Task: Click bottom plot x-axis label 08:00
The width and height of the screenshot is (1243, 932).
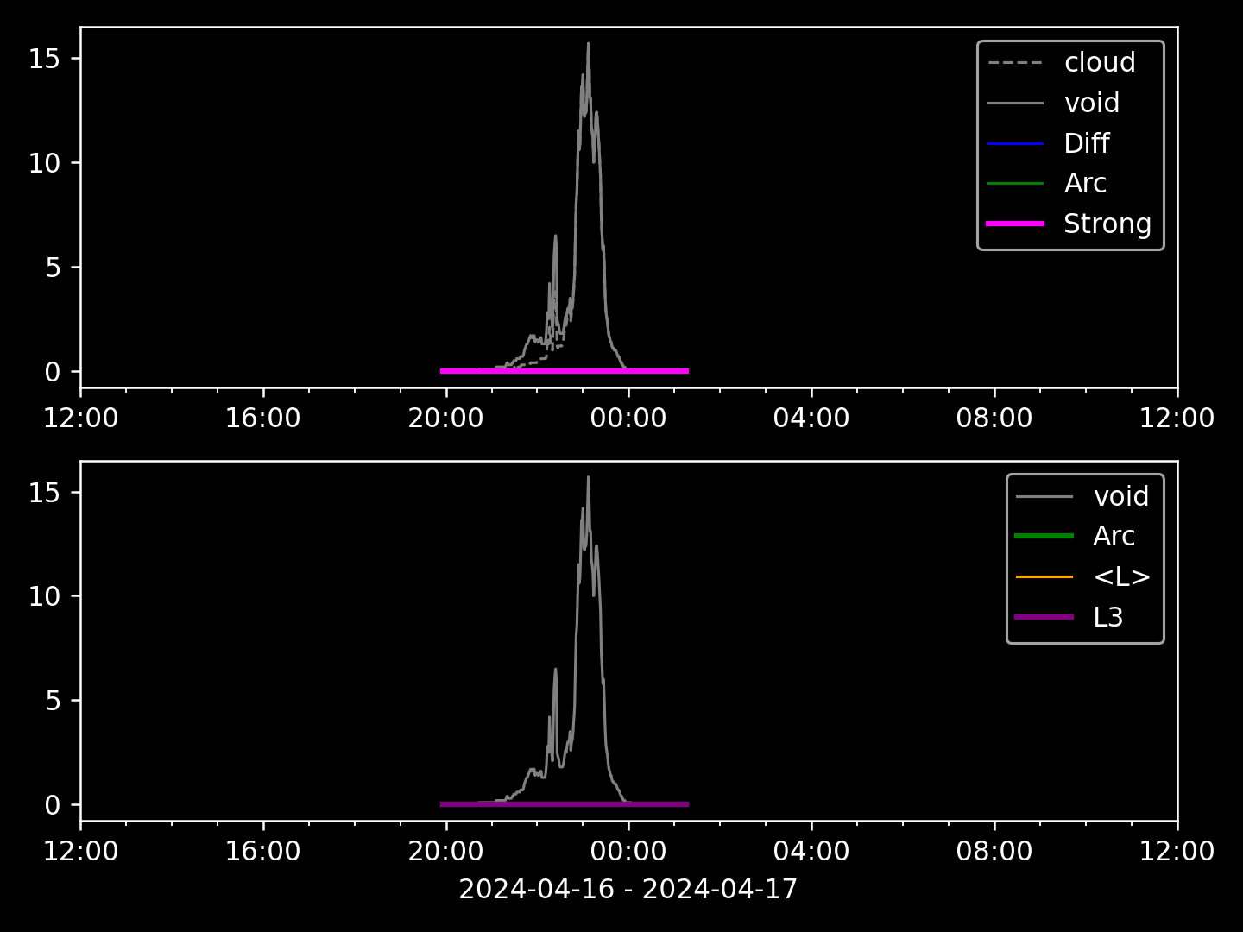Action: pyautogui.click(x=994, y=852)
